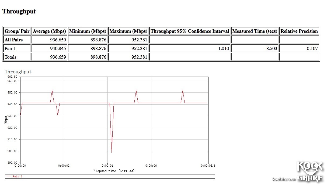Click confidence interval value 1.010

(x=224, y=48)
